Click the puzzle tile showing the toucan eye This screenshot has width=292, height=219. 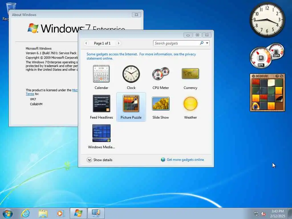pyautogui.click(x=256, y=106)
